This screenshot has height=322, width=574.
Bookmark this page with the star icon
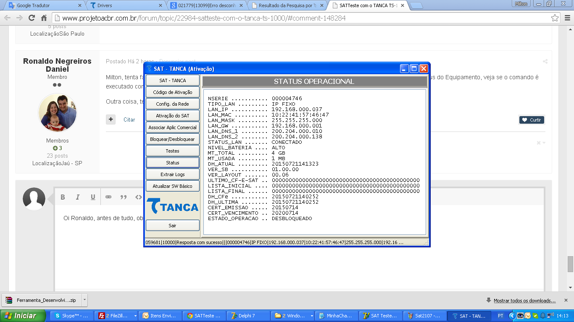[x=555, y=18]
